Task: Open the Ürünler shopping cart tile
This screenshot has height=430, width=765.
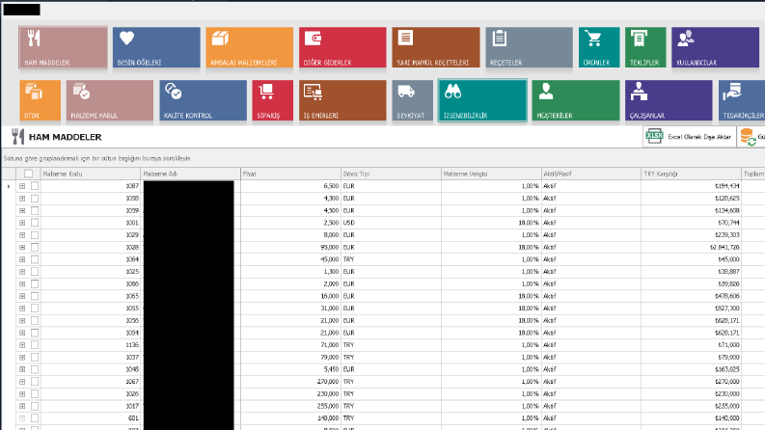Action: 599,47
